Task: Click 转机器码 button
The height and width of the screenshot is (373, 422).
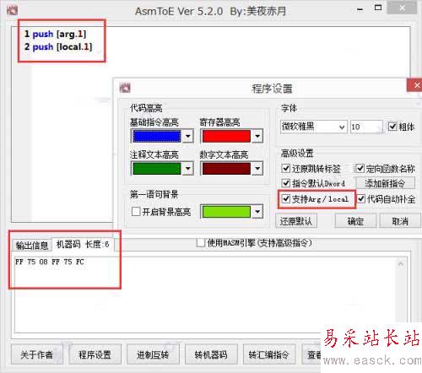Action: [211, 354]
